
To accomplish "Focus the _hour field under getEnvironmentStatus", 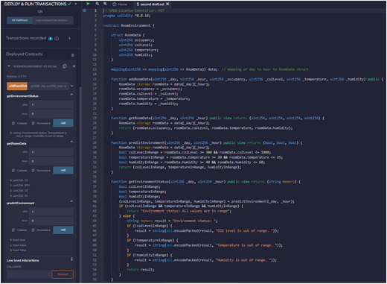I will (51, 113).
